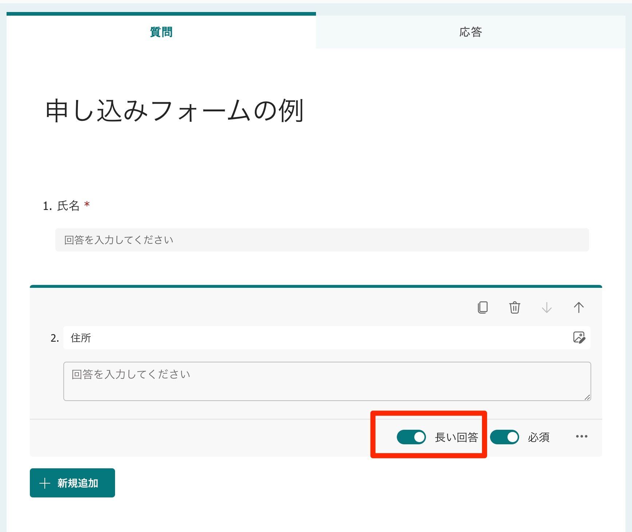The width and height of the screenshot is (632, 532).
Task: Click the resize handle of the answer textarea
Action: click(x=588, y=398)
